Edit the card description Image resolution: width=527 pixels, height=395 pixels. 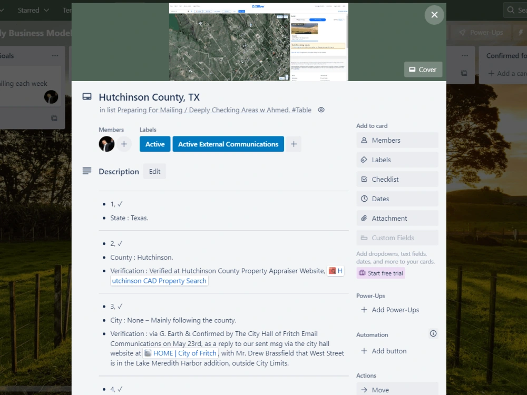tap(154, 171)
